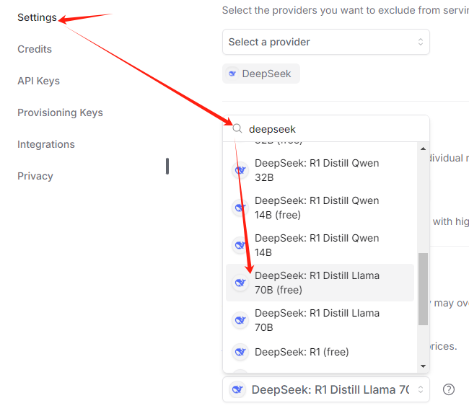The width and height of the screenshot is (469, 411).
Task: Click the whale logo in the selected model box
Action: point(237,390)
